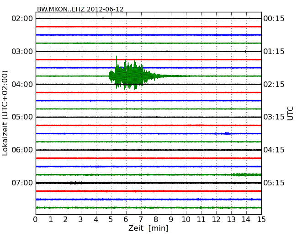Select the 02:00 local time label
The image size is (297, 238).
point(22,19)
